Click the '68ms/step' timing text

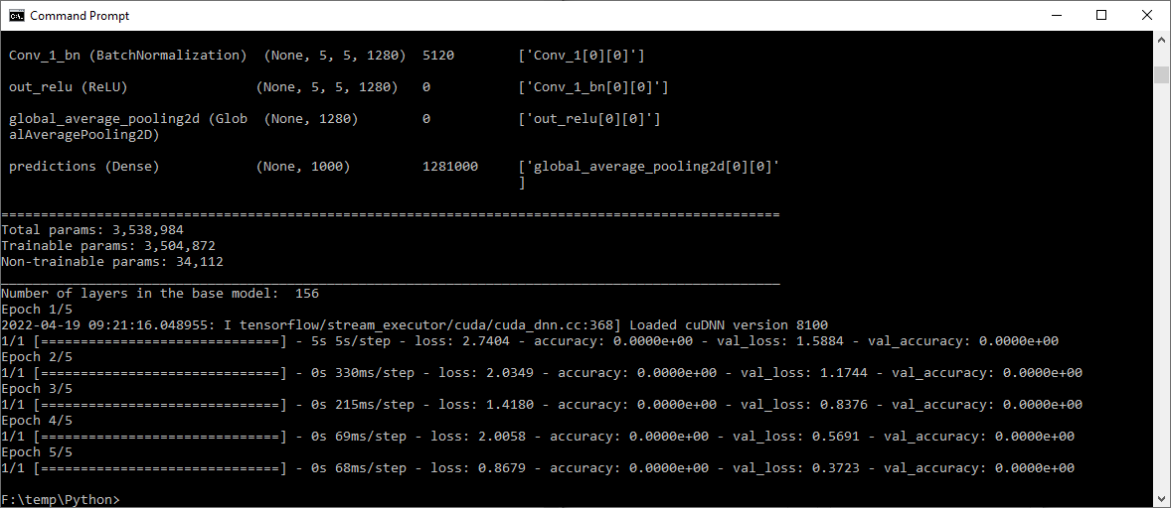(371, 468)
